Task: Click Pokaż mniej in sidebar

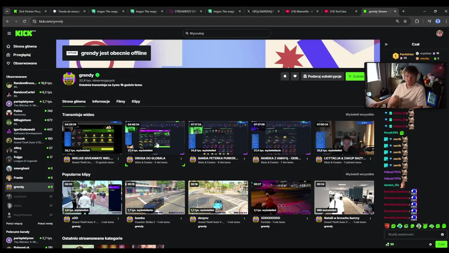Action: pyautogui.click(x=45, y=223)
